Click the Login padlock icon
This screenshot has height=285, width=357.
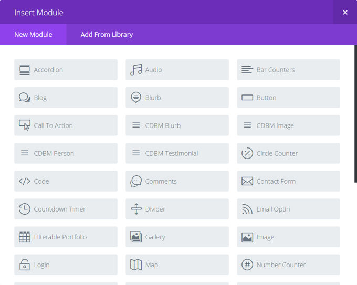(25, 265)
